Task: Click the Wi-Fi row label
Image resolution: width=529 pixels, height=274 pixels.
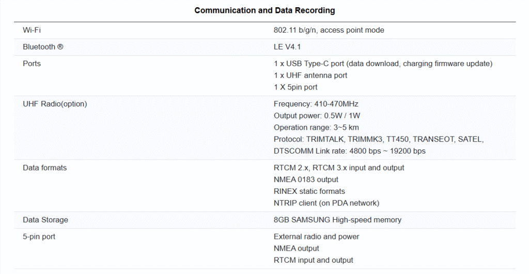Action: tap(32, 30)
